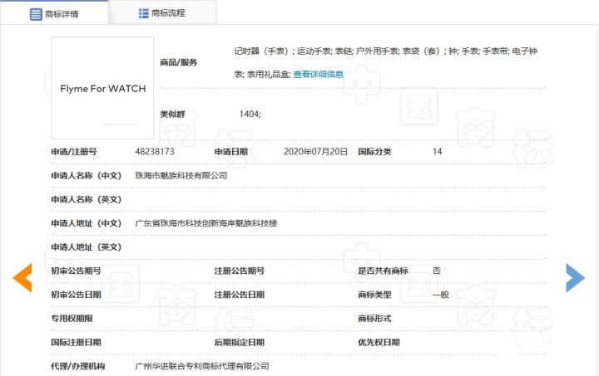Screen dimensions: 599x376
Task: Select similar group value 1404;
Action: 250,114
